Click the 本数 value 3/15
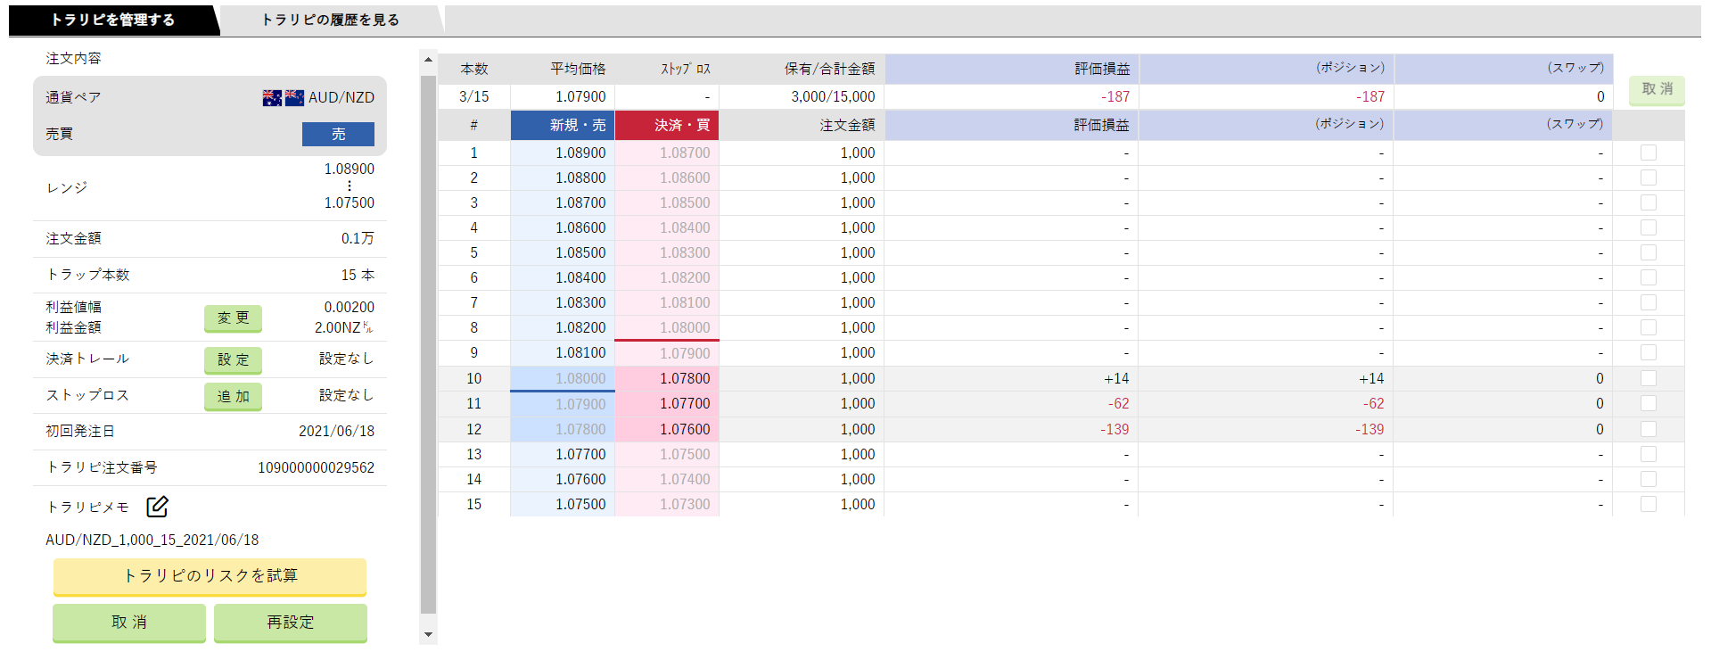 point(473,96)
